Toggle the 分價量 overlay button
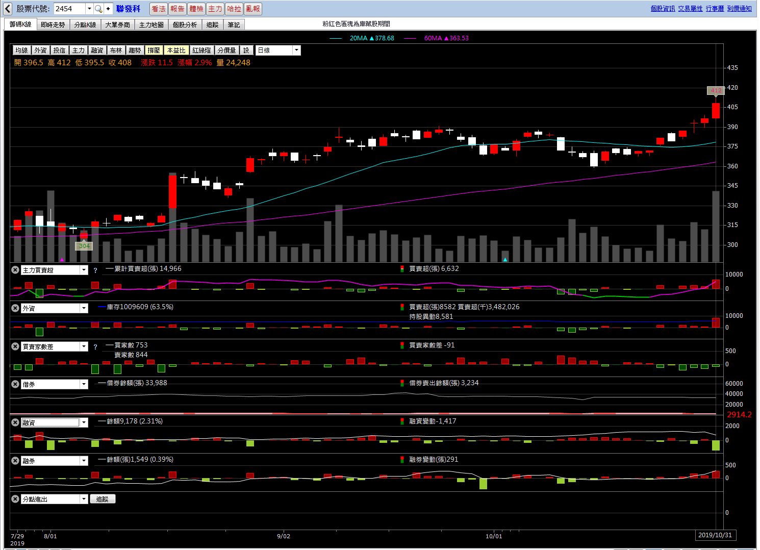Image resolution: width=760 pixels, height=550 pixels. (226, 50)
